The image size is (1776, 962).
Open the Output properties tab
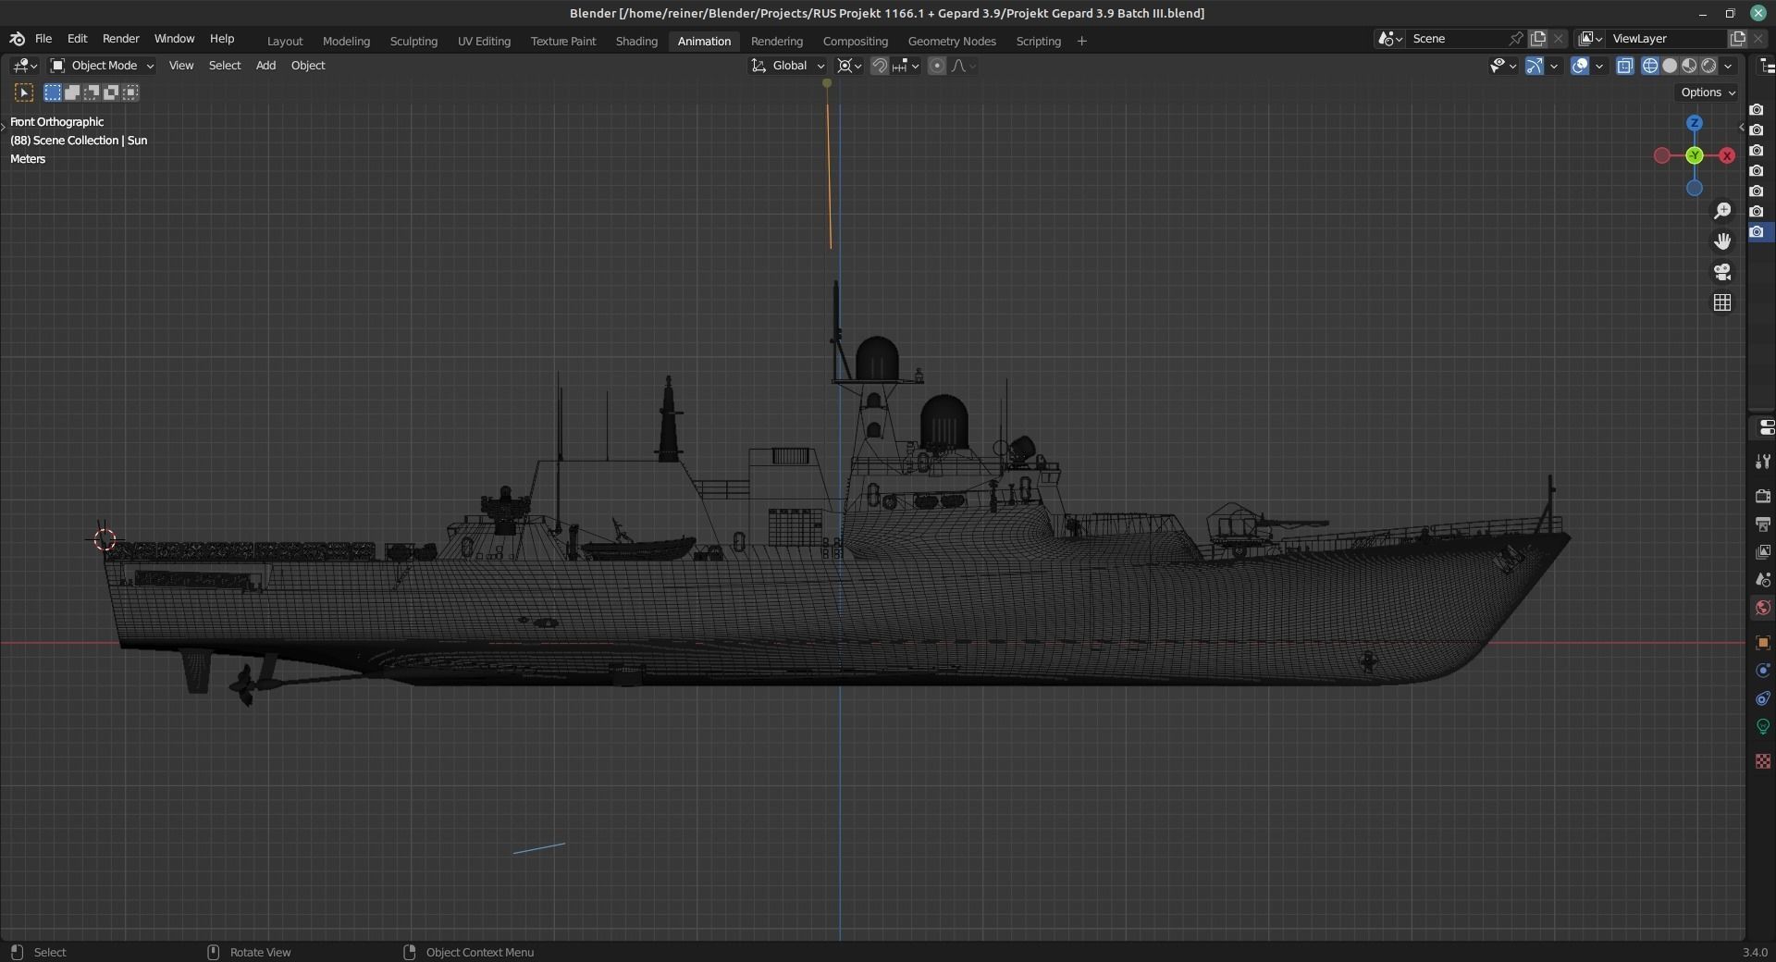pos(1763,524)
